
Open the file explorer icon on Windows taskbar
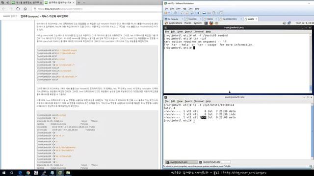point(68,173)
